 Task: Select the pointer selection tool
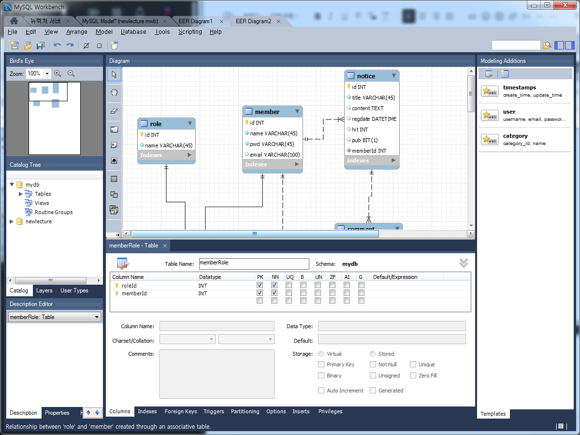(114, 74)
